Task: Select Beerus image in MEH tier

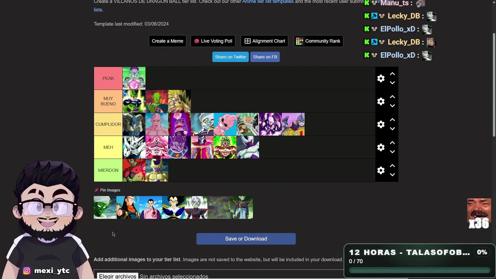Action: (x=179, y=147)
